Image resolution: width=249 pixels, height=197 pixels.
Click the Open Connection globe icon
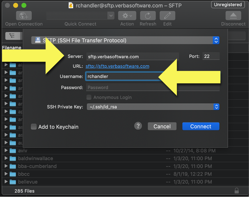(x=24, y=16)
